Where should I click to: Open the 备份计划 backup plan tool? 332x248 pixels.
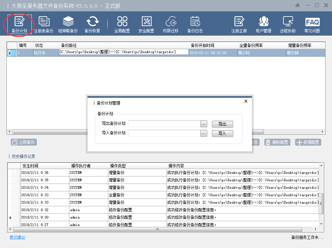click(x=19, y=25)
